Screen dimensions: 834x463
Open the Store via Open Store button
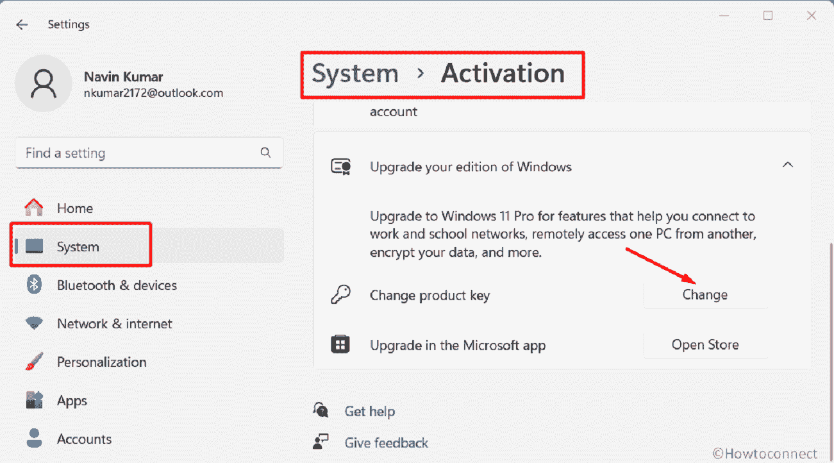tap(705, 344)
